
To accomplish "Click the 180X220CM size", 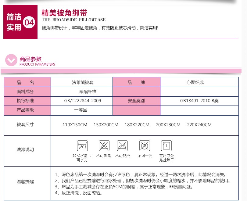I will (x=137, y=125).
